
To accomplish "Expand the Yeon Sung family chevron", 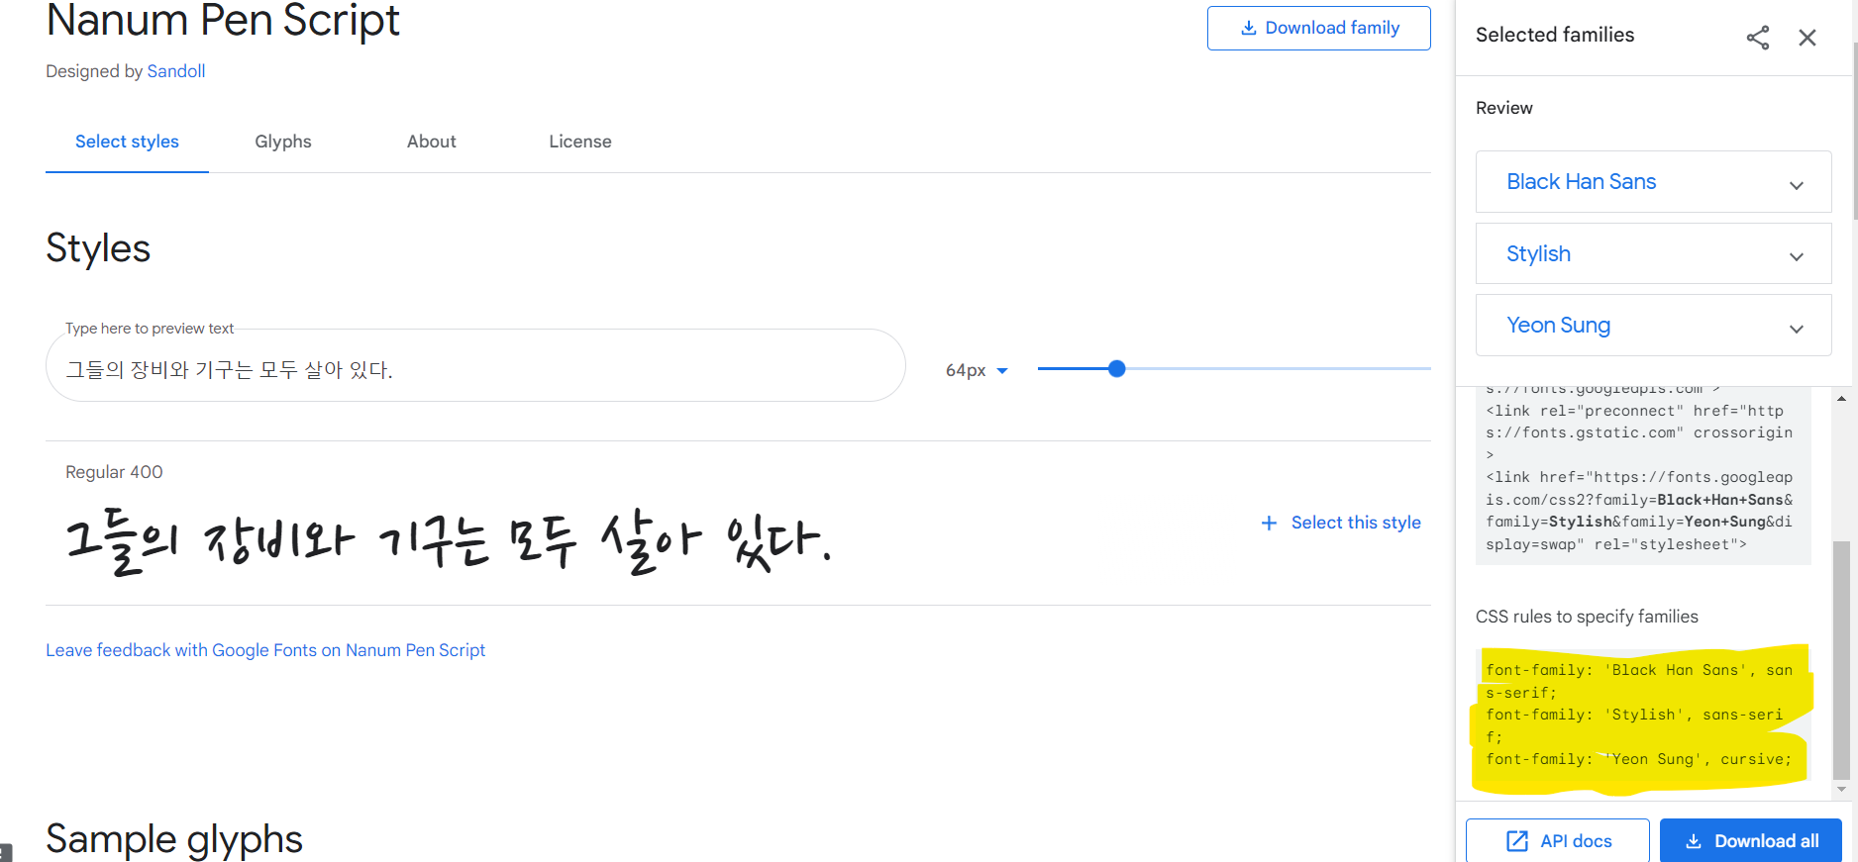I will [1796, 329].
